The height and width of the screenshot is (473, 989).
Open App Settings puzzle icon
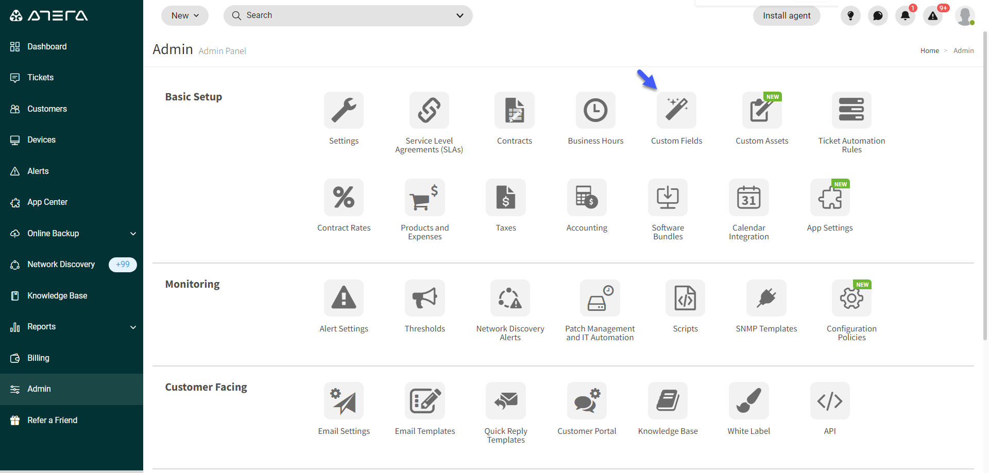tap(830, 197)
